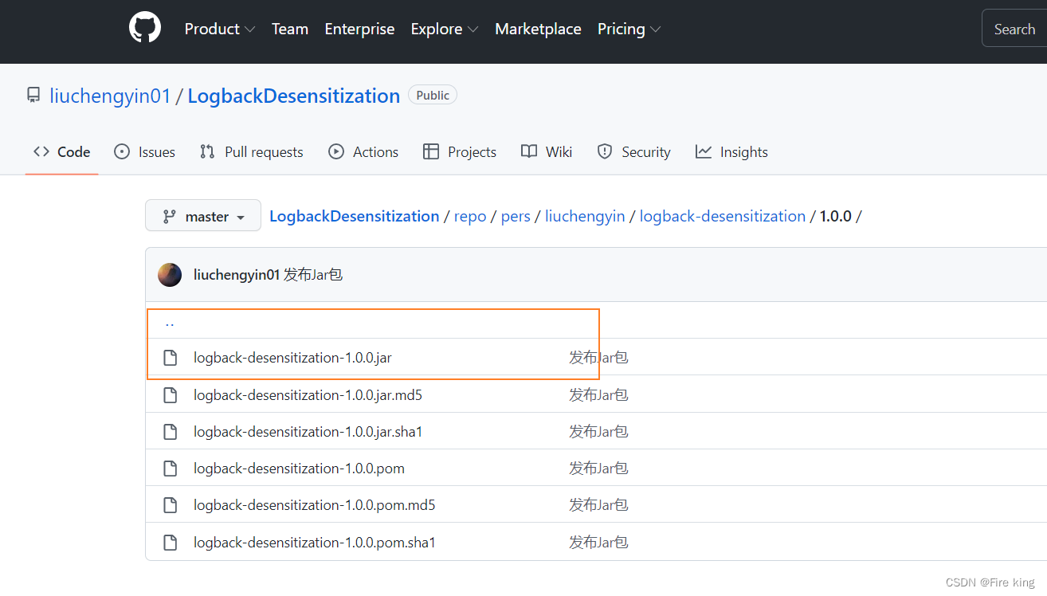Click the Issues circle icon
This screenshot has height=596, width=1047.
pyautogui.click(x=122, y=151)
